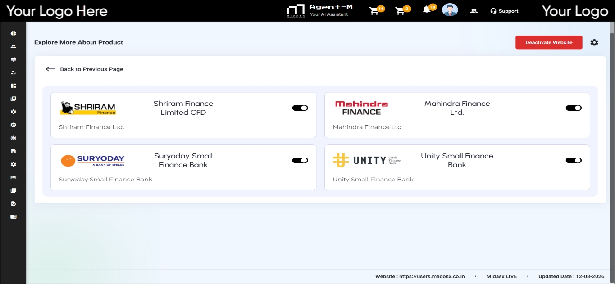Select the tune sliders sidebar icon
Image resolution: width=615 pixels, height=284 pixels.
pyautogui.click(x=14, y=59)
